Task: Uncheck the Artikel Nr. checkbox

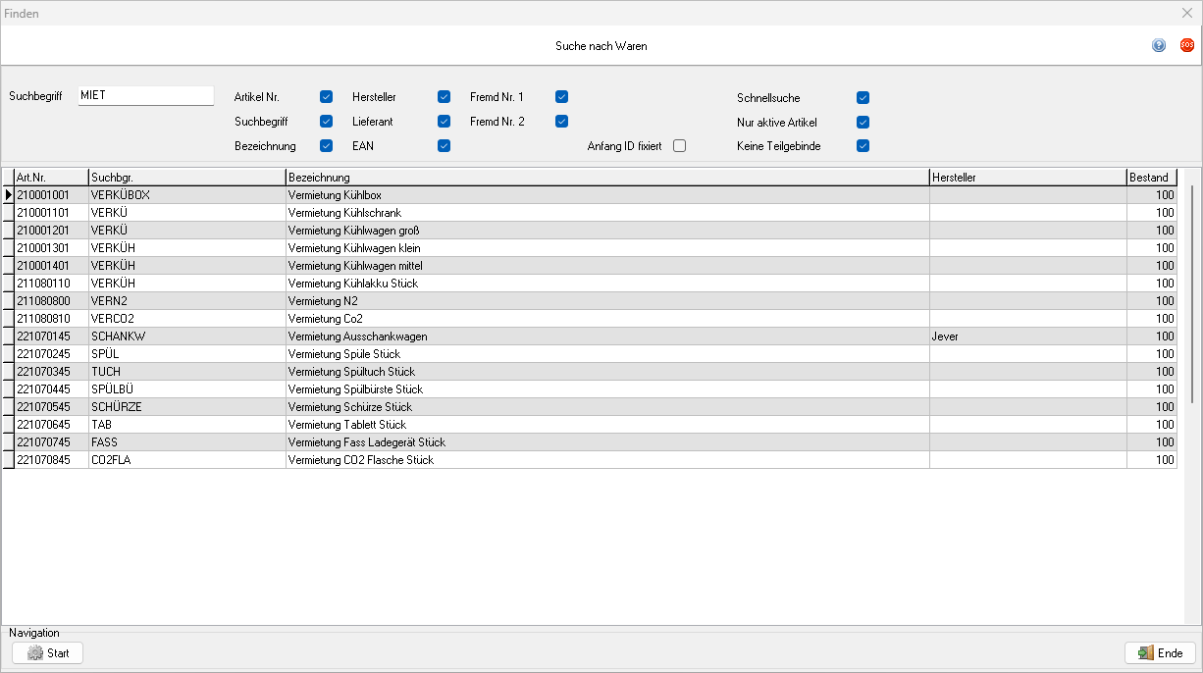Action: (x=326, y=97)
